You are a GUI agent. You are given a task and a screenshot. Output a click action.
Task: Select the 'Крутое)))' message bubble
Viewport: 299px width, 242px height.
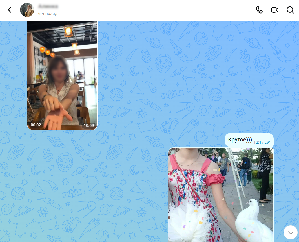point(249,140)
